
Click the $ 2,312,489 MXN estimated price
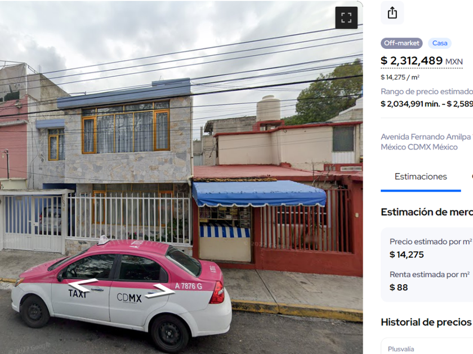pos(421,61)
